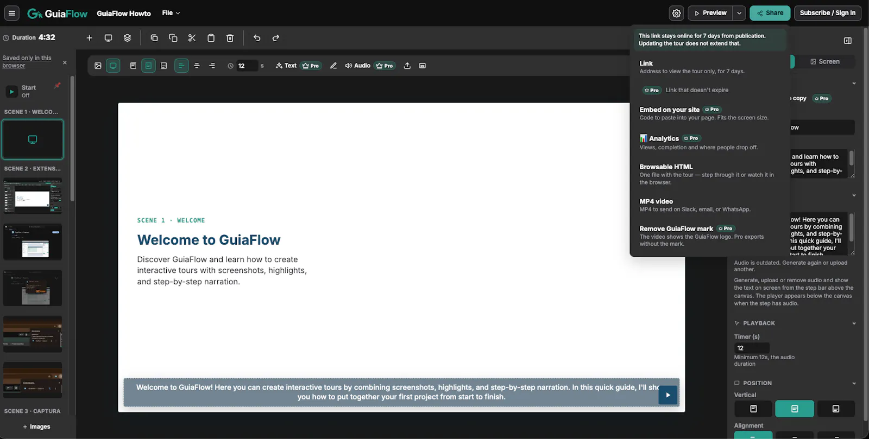Set step bar vertical position to bottom
The width and height of the screenshot is (869, 439).
tap(163, 66)
